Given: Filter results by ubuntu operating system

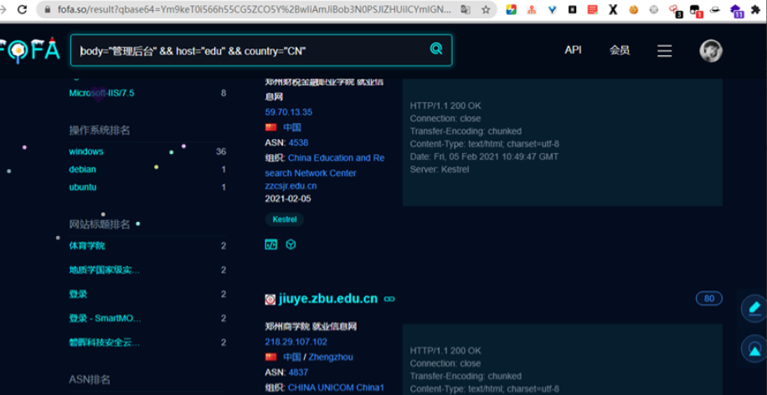Looking at the screenshot, I should pyautogui.click(x=83, y=187).
